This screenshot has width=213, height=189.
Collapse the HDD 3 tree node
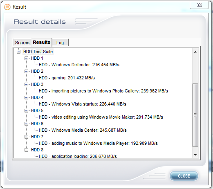(26, 84)
